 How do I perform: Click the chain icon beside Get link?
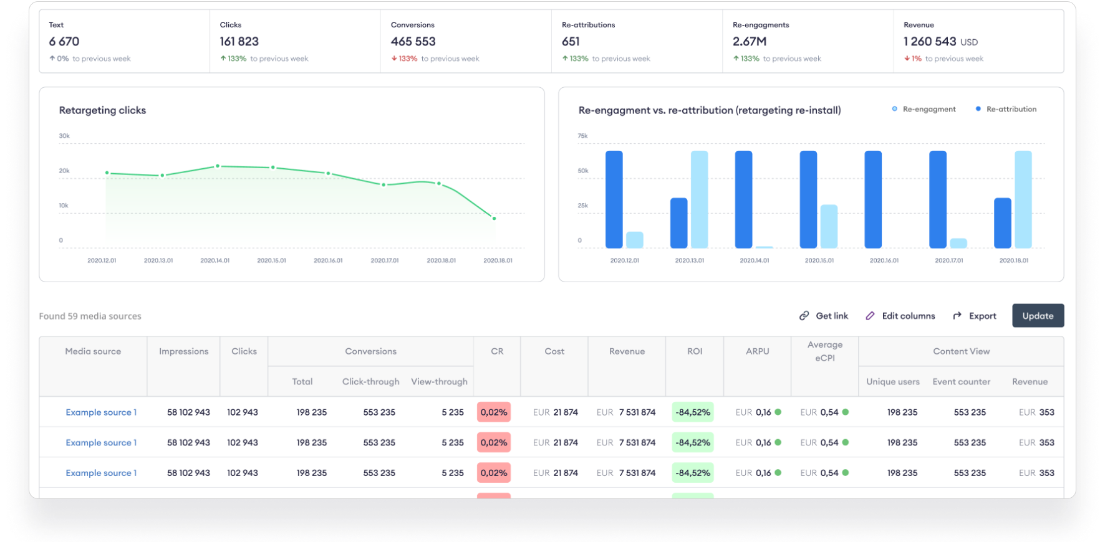pyautogui.click(x=804, y=316)
